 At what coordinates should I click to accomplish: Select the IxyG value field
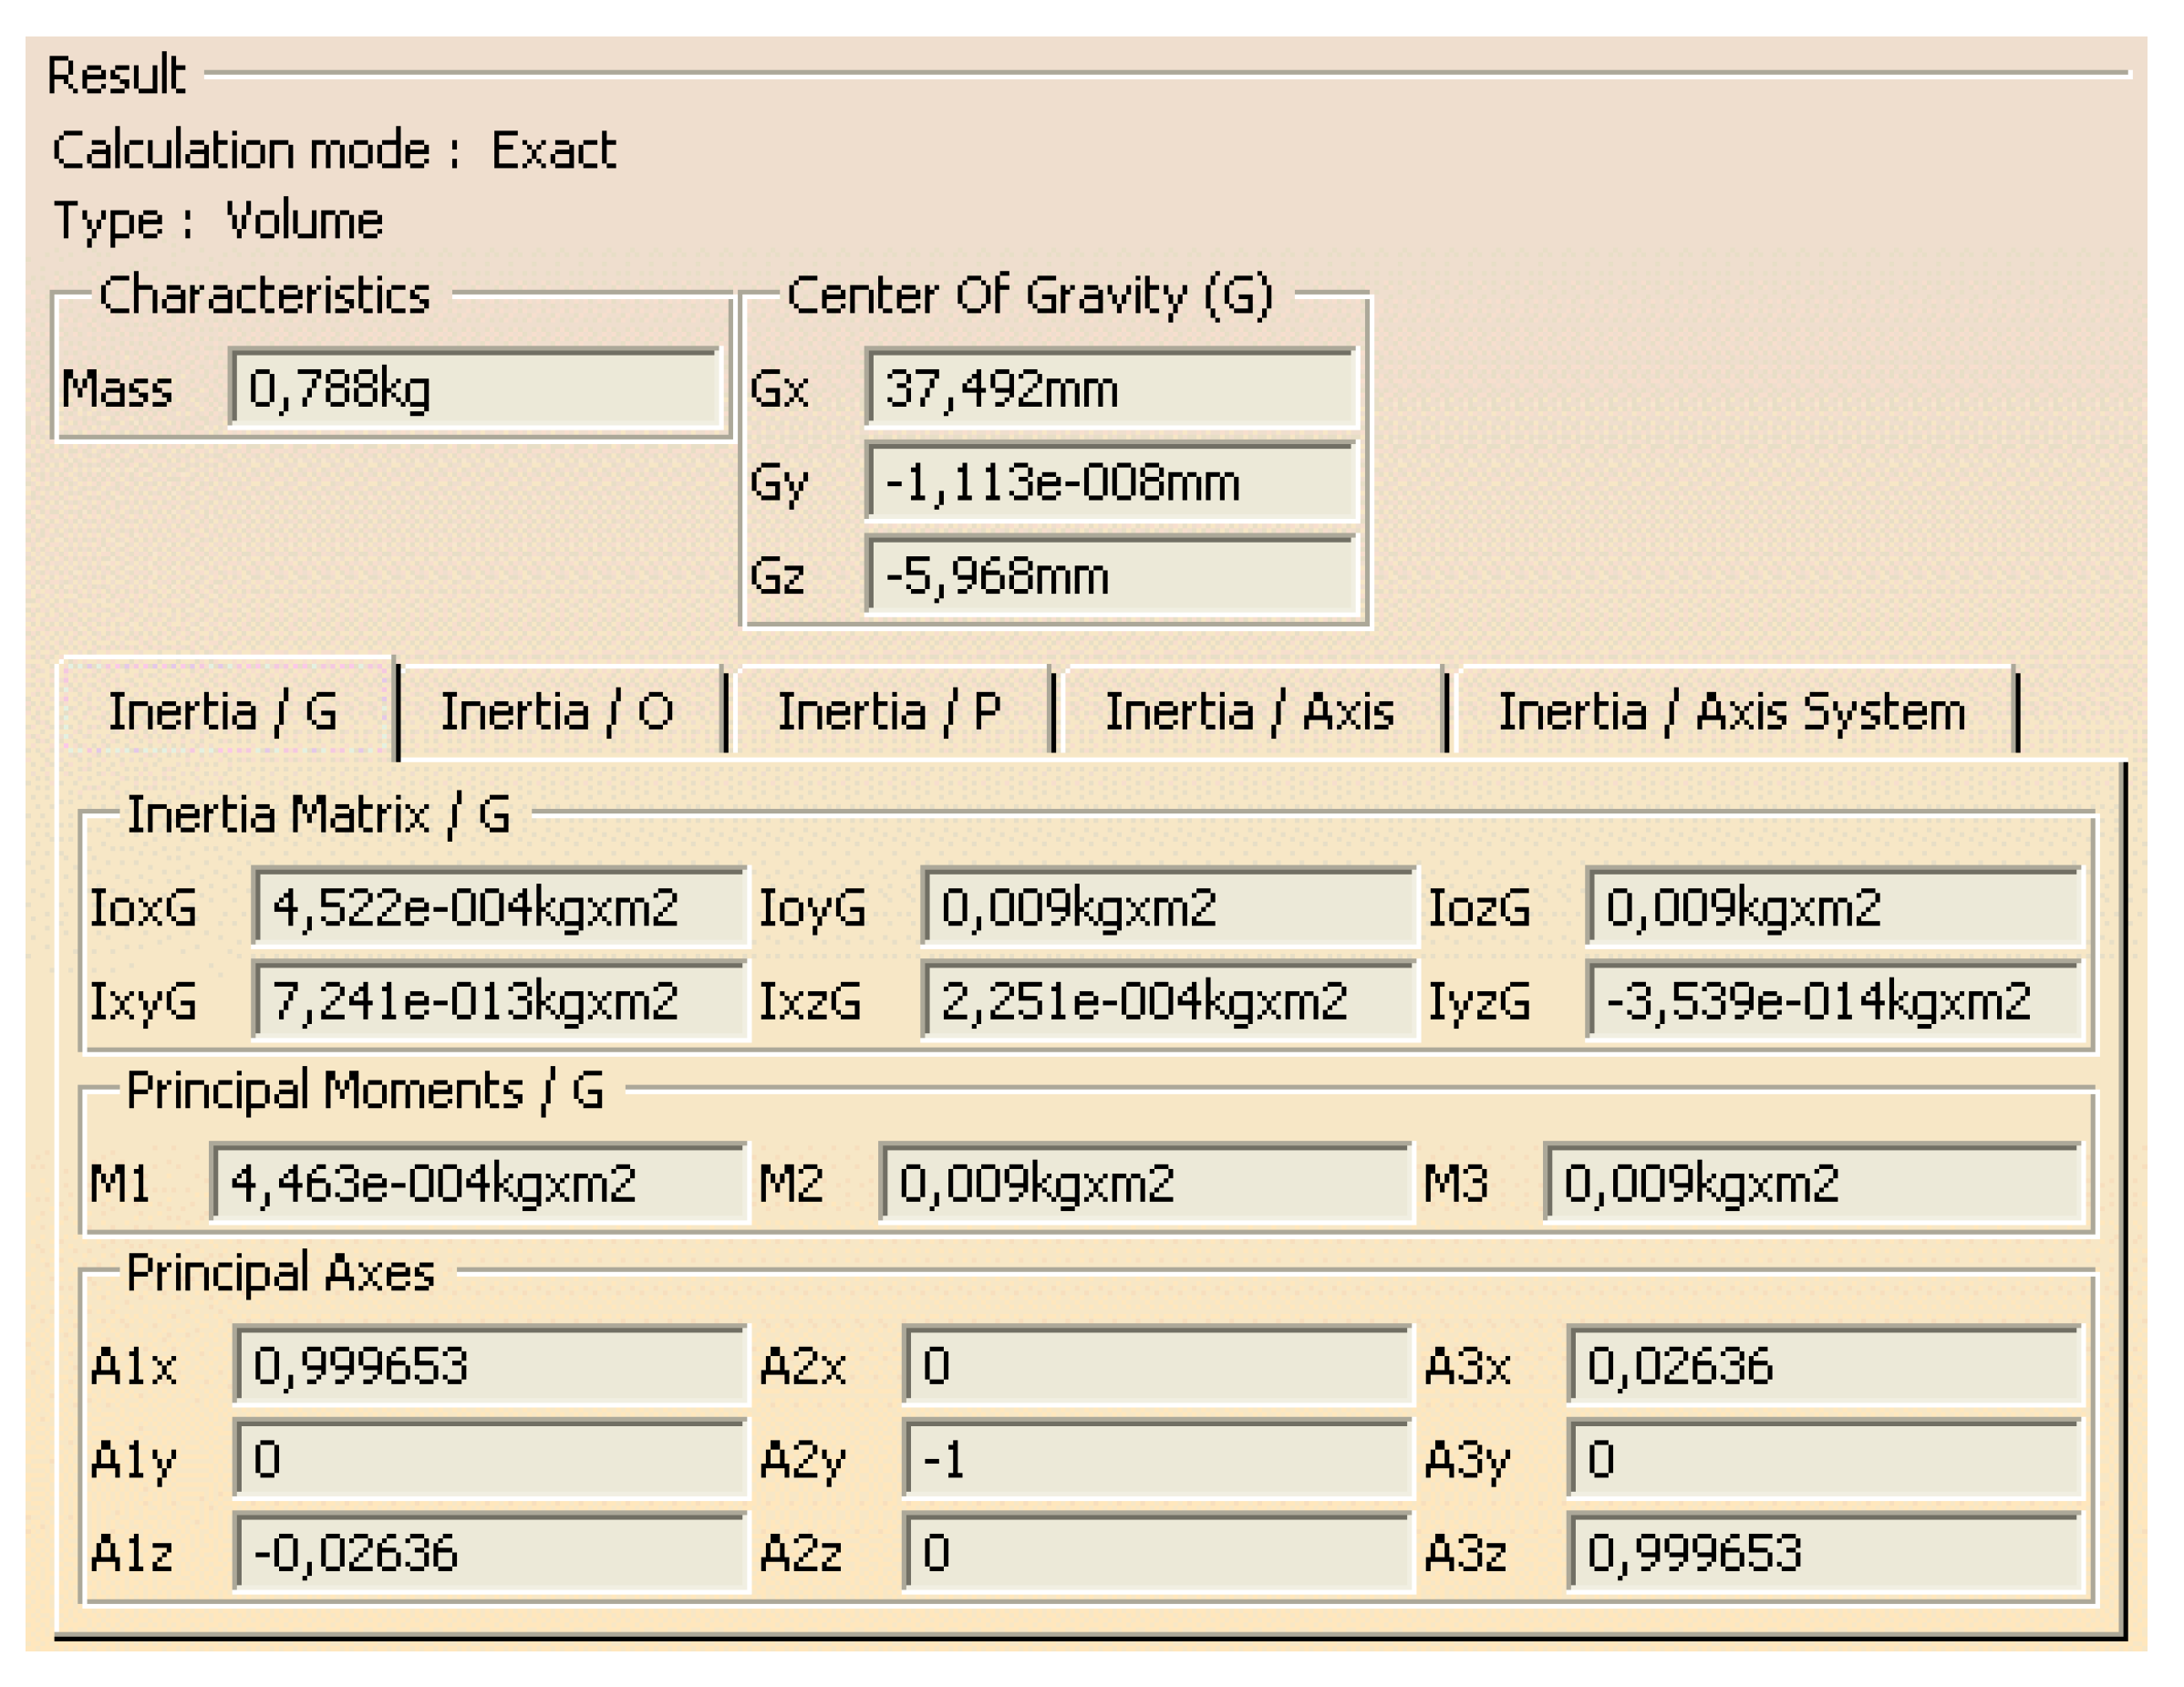tap(499, 1001)
